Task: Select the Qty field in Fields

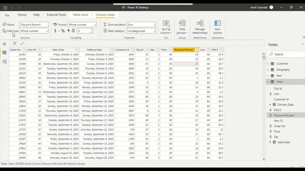Action: 276,137
